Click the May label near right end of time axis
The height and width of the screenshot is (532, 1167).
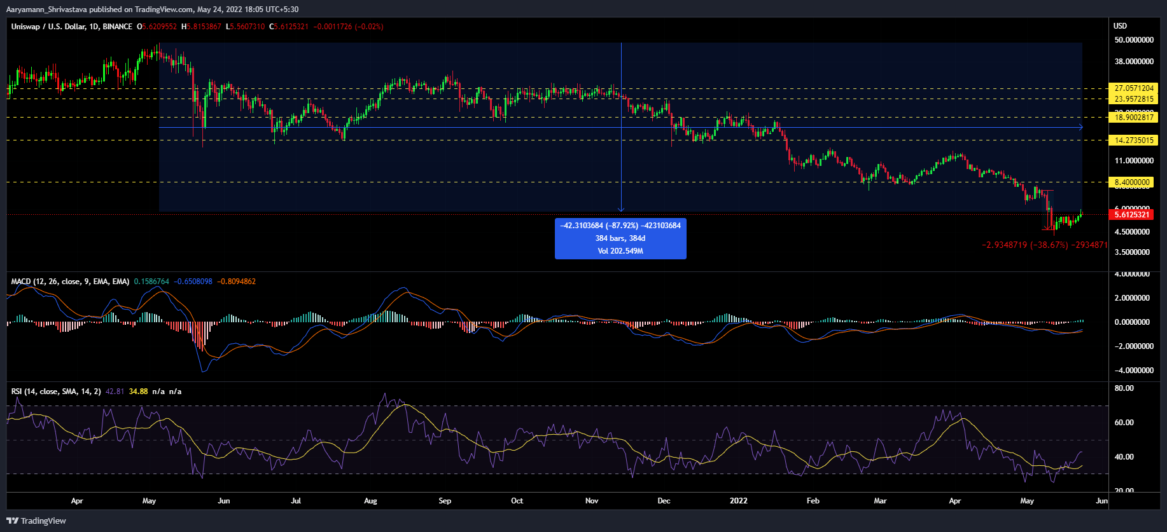1027,501
